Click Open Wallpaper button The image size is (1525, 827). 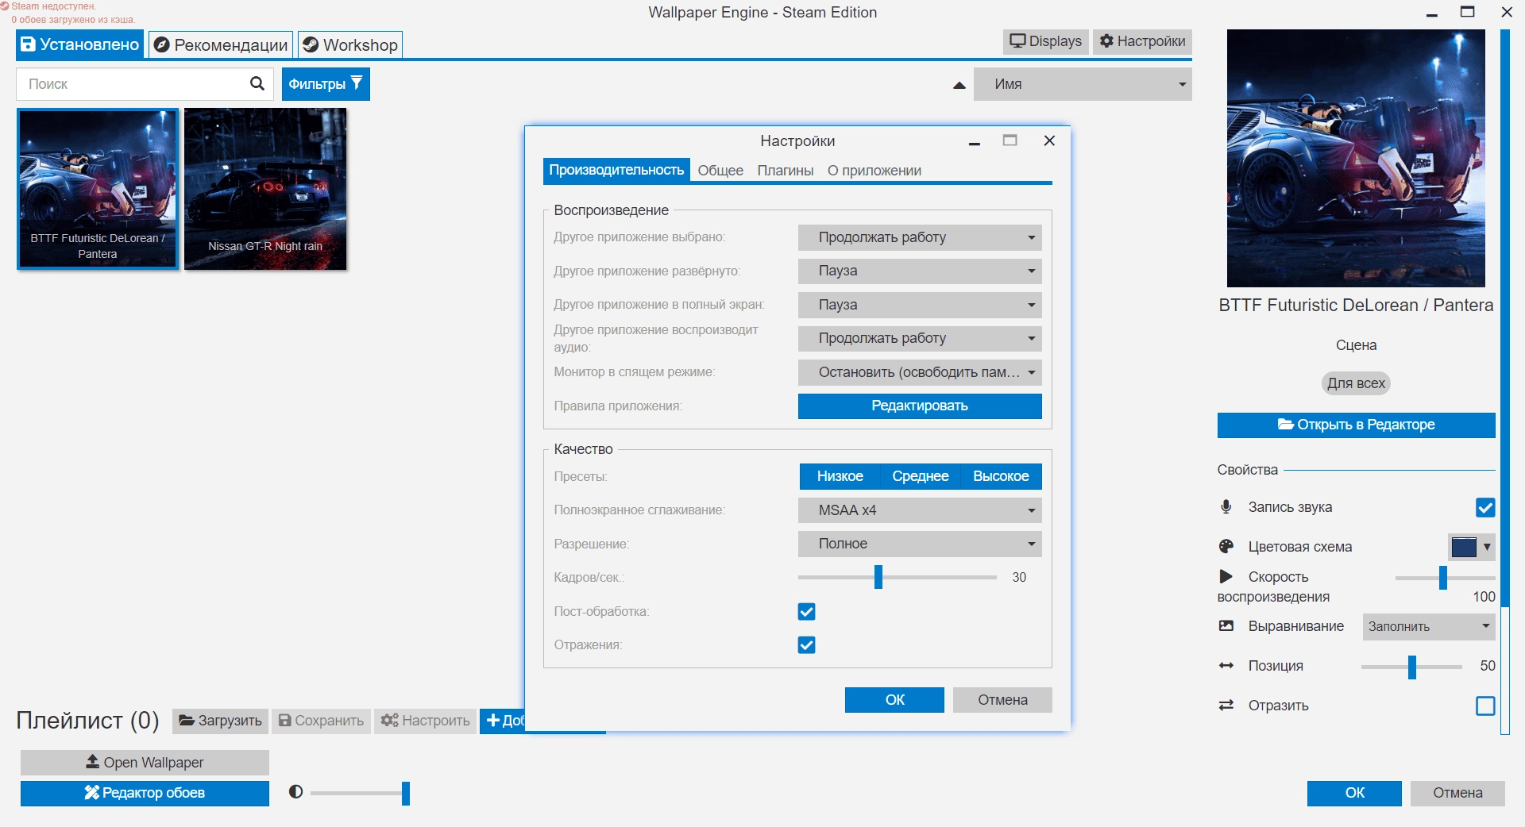pos(145,762)
